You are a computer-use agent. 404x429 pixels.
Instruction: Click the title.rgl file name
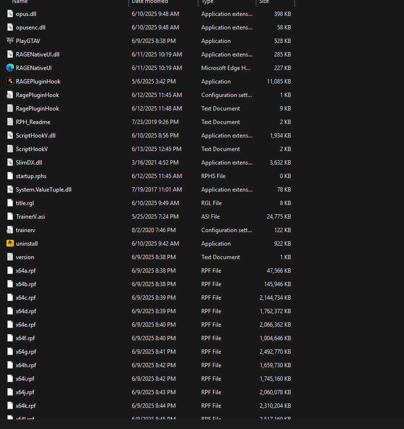point(25,203)
